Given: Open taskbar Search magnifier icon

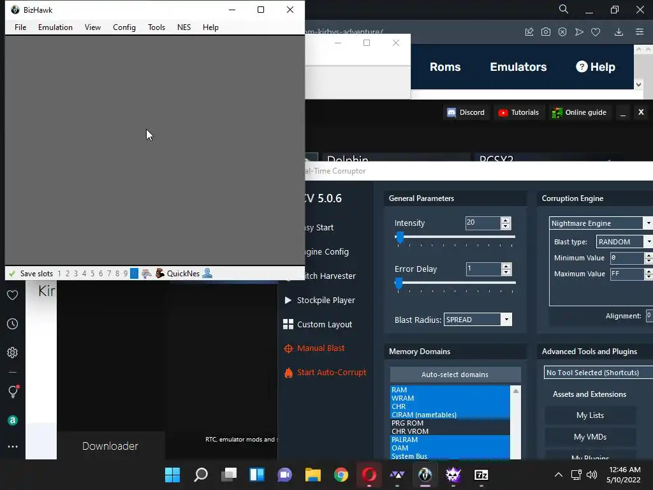Looking at the screenshot, I should point(201,475).
